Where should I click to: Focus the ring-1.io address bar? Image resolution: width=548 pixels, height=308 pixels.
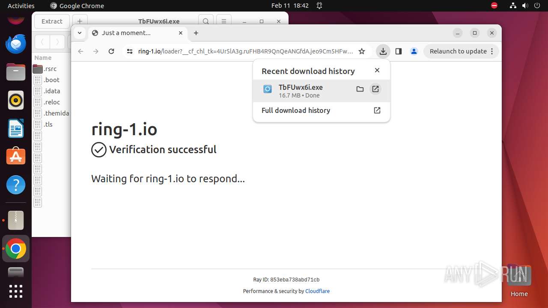click(x=246, y=51)
